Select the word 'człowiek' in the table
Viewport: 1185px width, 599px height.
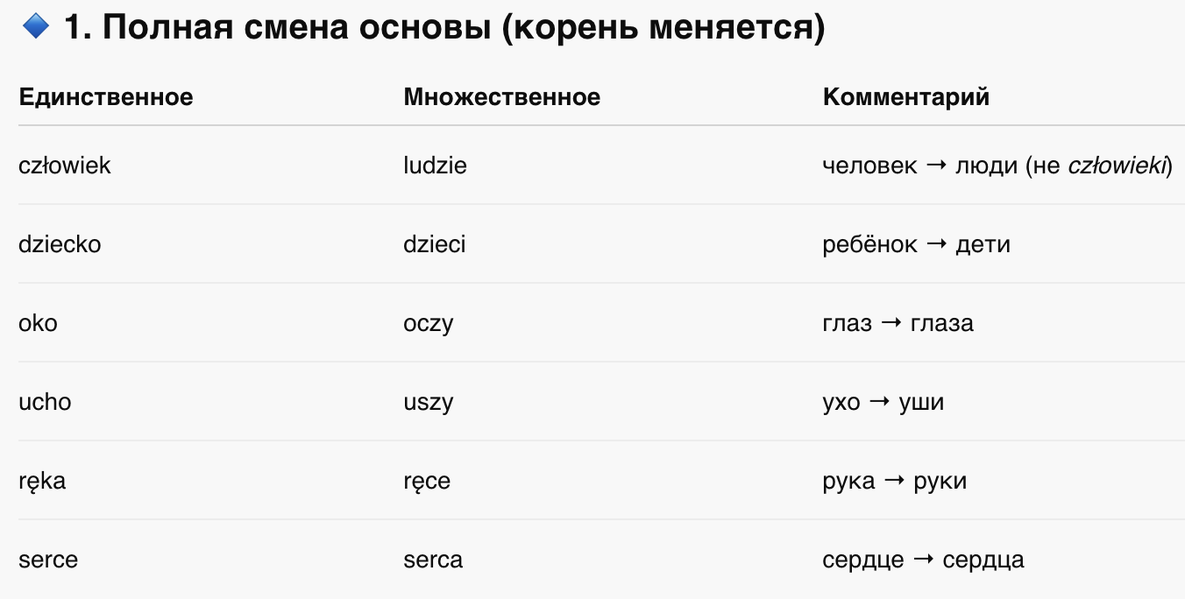point(65,165)
